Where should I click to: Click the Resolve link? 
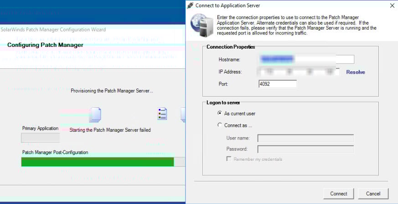tap(356, 72)
